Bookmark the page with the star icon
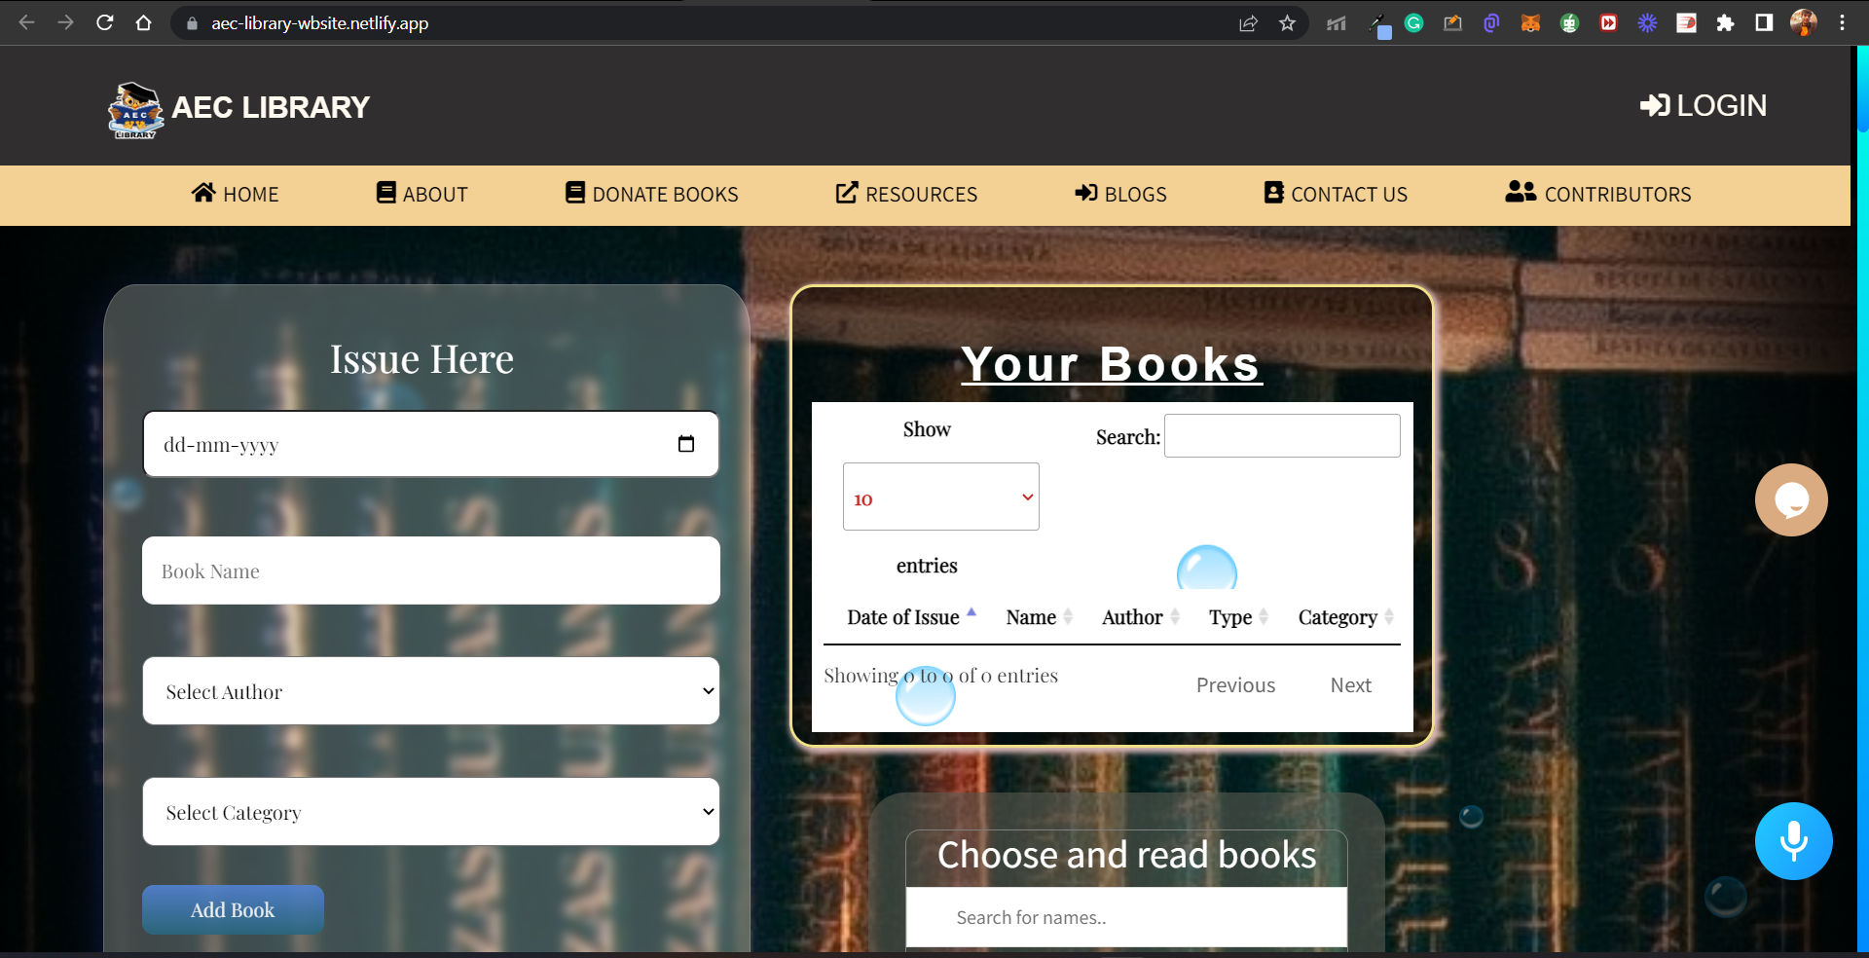 [x=1288, y=22]
